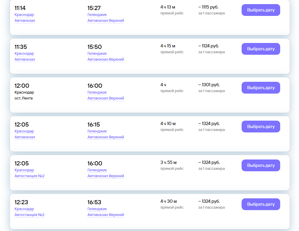Image resolution: width=299 pixels, height=231 pixels.
Task: Open Автовокзал Верхний link under 15:50 arrival
Action: tap(106, 59)
